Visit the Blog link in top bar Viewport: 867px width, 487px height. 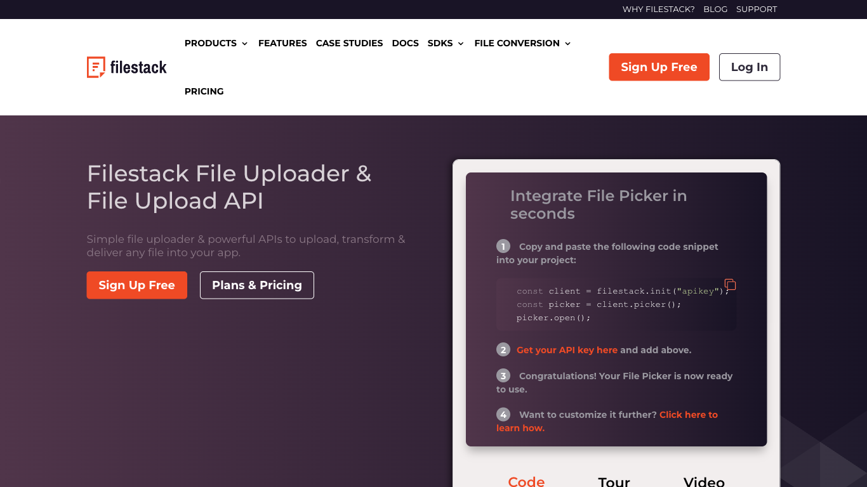[x=715, y=10]
